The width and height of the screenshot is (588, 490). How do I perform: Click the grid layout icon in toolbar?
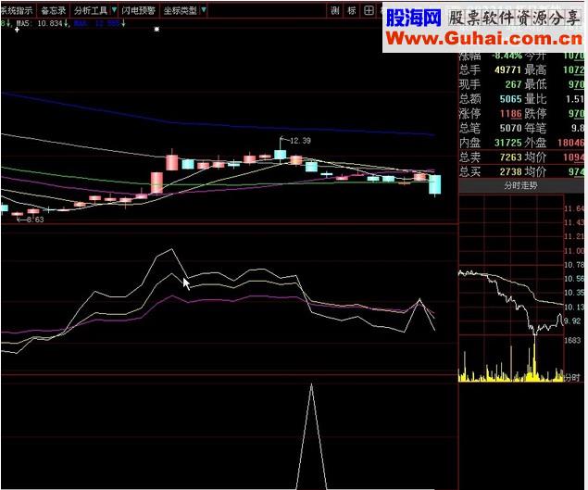(369, 10)
